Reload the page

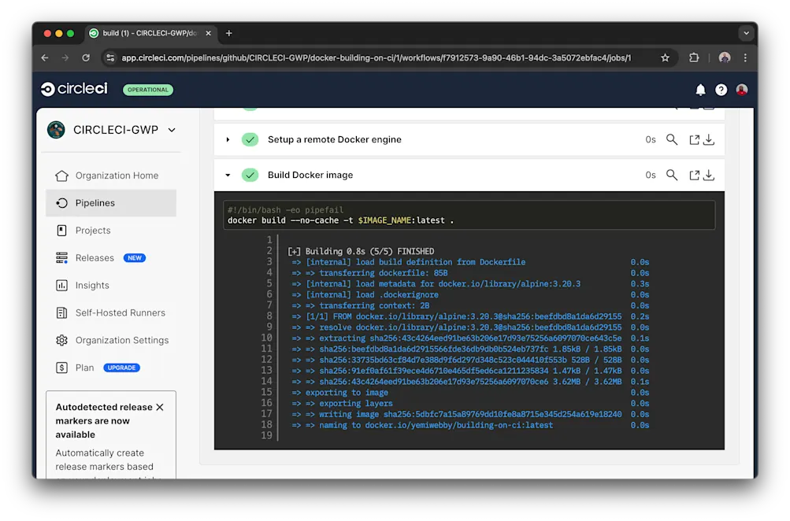pyautogui.click(x=86, y=58)
